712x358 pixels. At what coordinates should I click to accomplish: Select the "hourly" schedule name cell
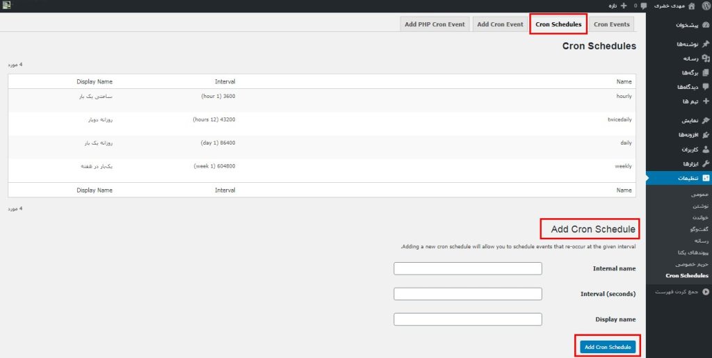[x=624, y=96]
